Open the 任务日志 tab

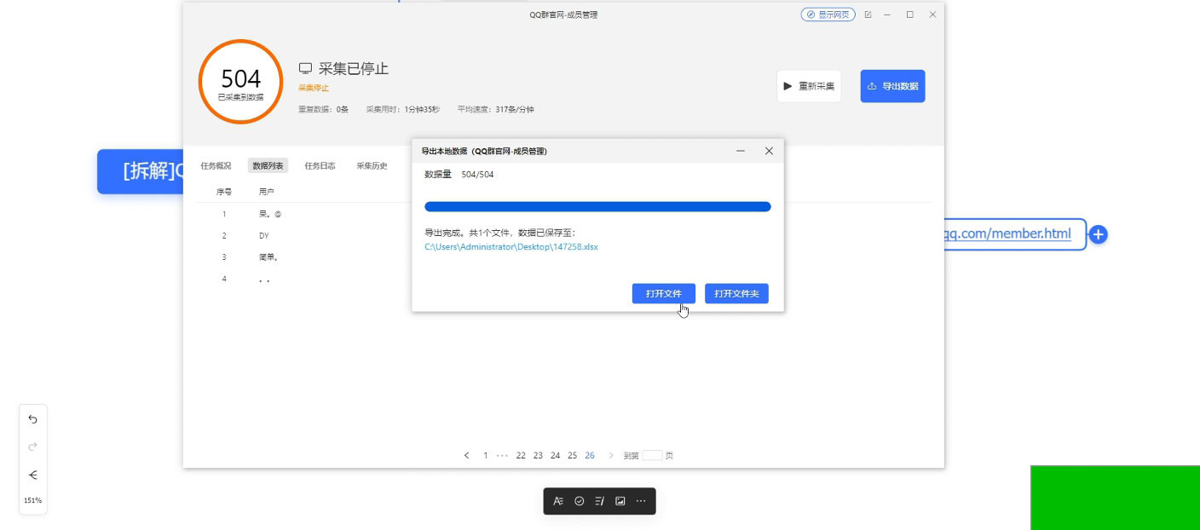pos(320,166)
